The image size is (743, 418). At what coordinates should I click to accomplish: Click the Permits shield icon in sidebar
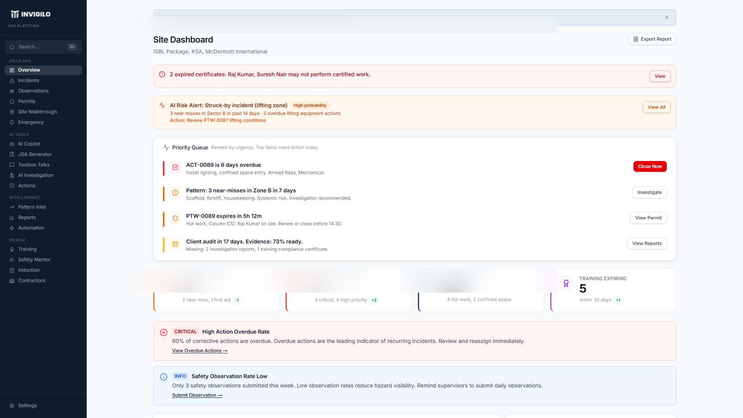click(12, 102)
